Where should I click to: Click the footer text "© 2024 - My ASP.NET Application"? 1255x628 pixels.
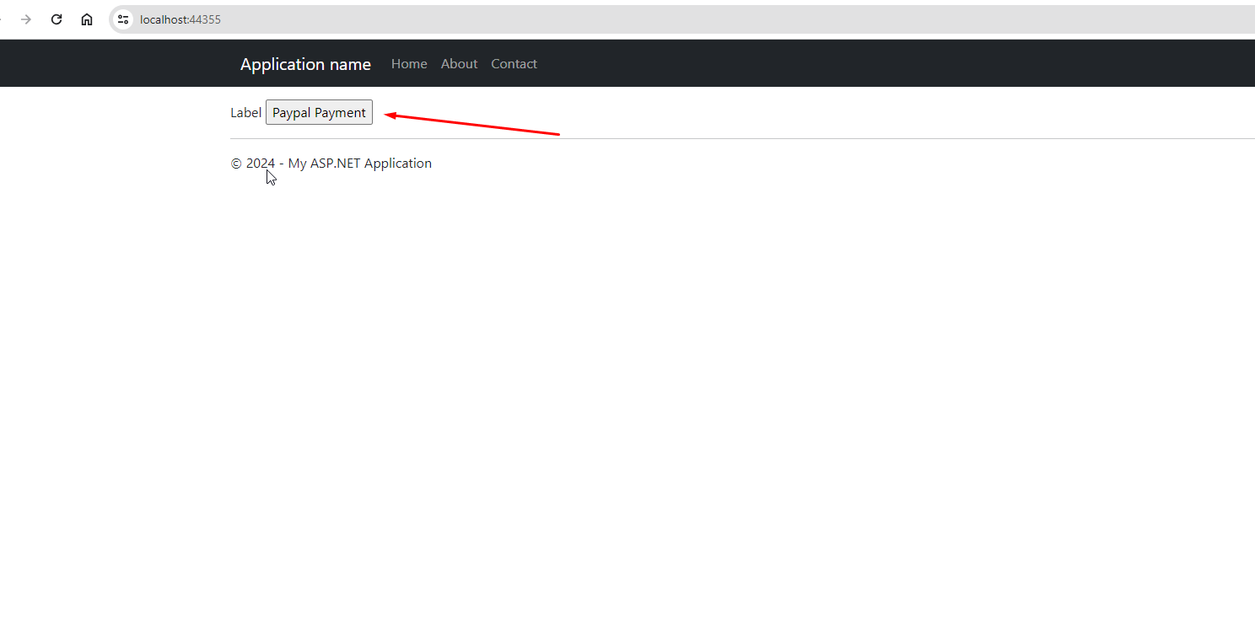click(331, 164)
